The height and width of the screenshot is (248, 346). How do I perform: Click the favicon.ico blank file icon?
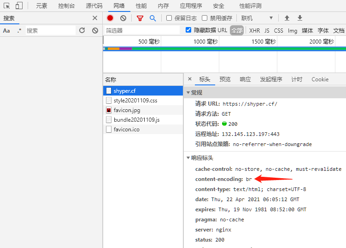coord(109,129)
